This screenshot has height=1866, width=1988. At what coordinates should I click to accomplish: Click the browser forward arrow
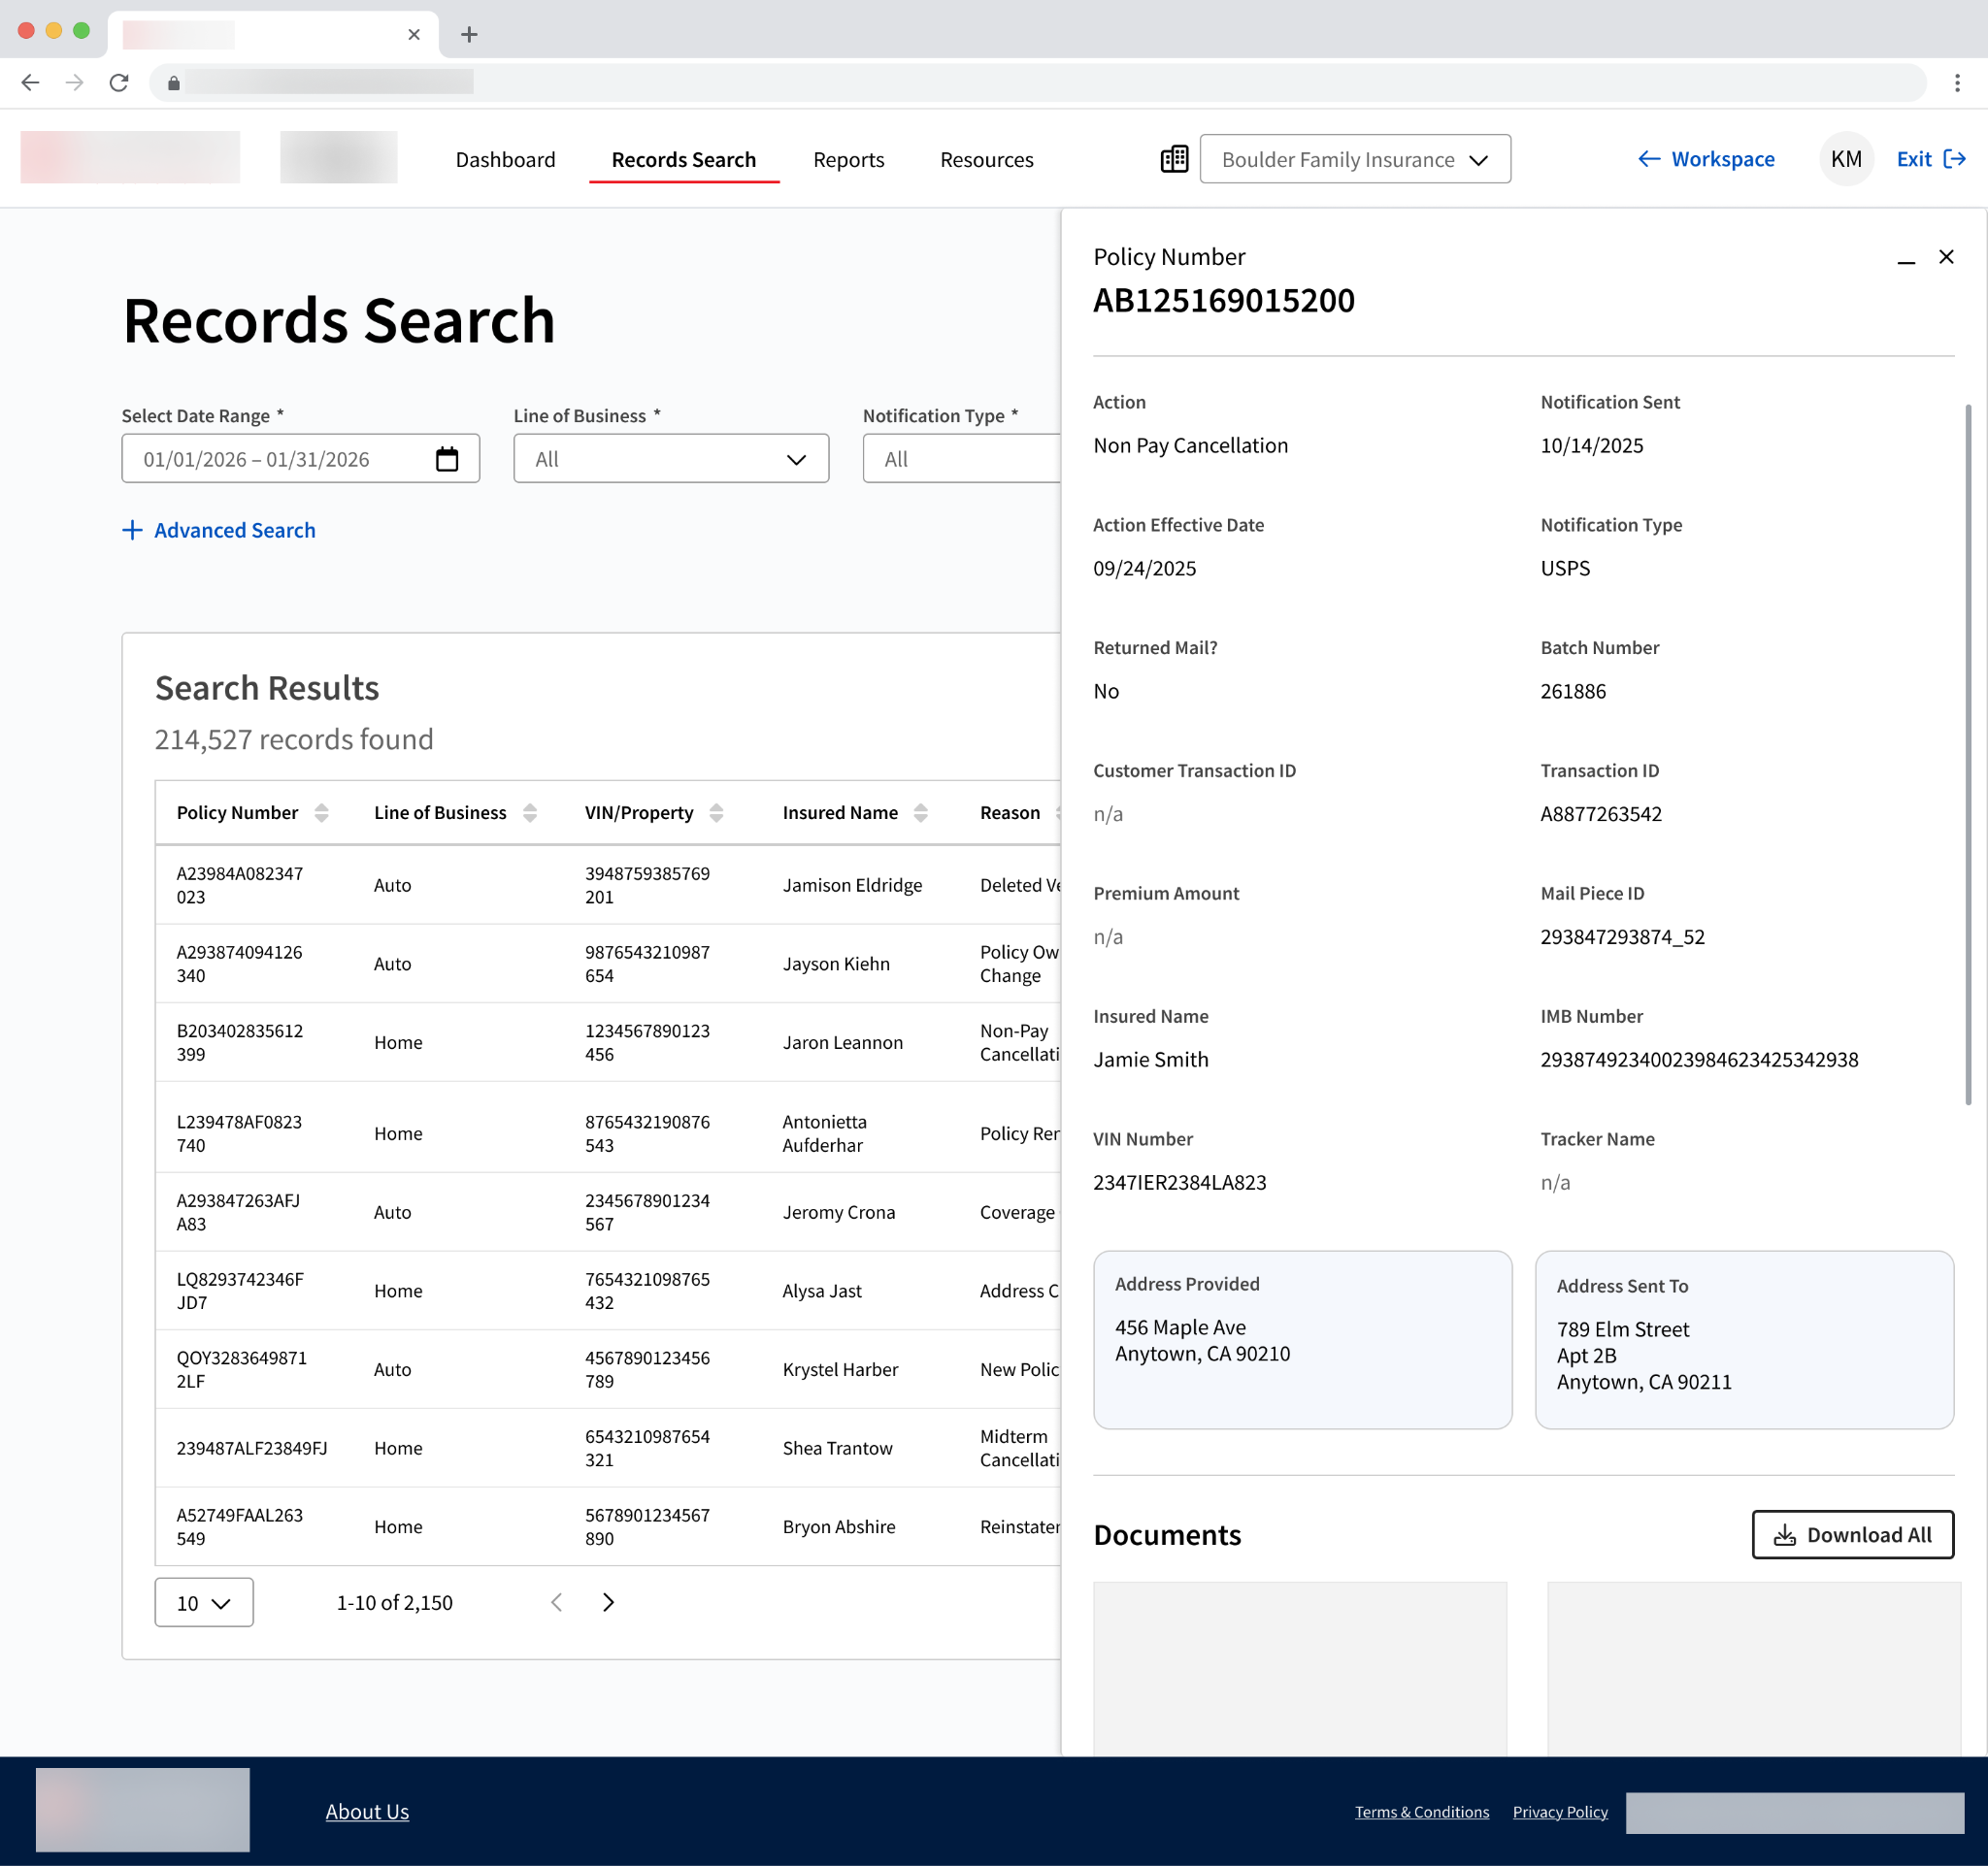[x=74, y=82]
